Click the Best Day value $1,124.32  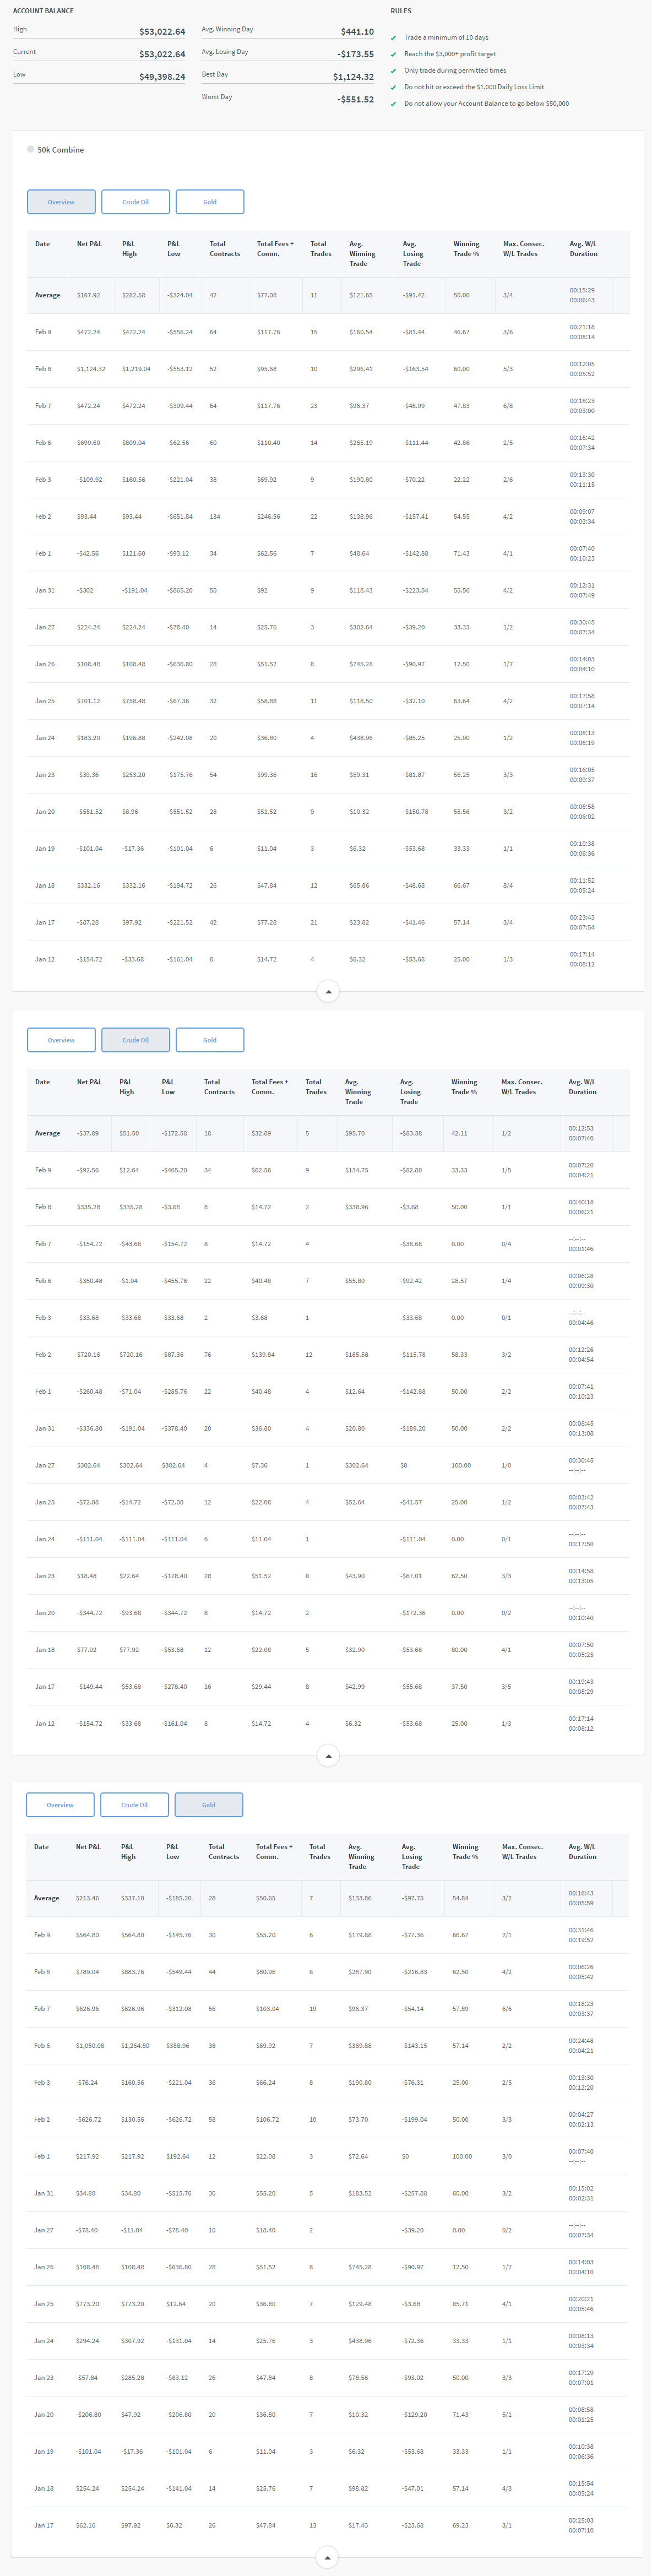click(353, 77)
